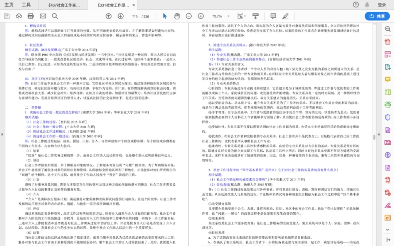Open the red Create PDF sidebar tool
Screen dimensions: 394x246
coord(388,42)
